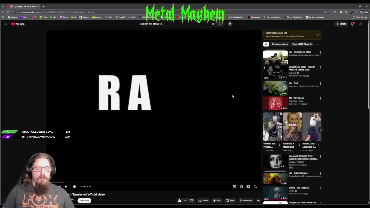Go to the YouTube home logo
This screenshot has width=370, height=208.
tap(18, 24)
